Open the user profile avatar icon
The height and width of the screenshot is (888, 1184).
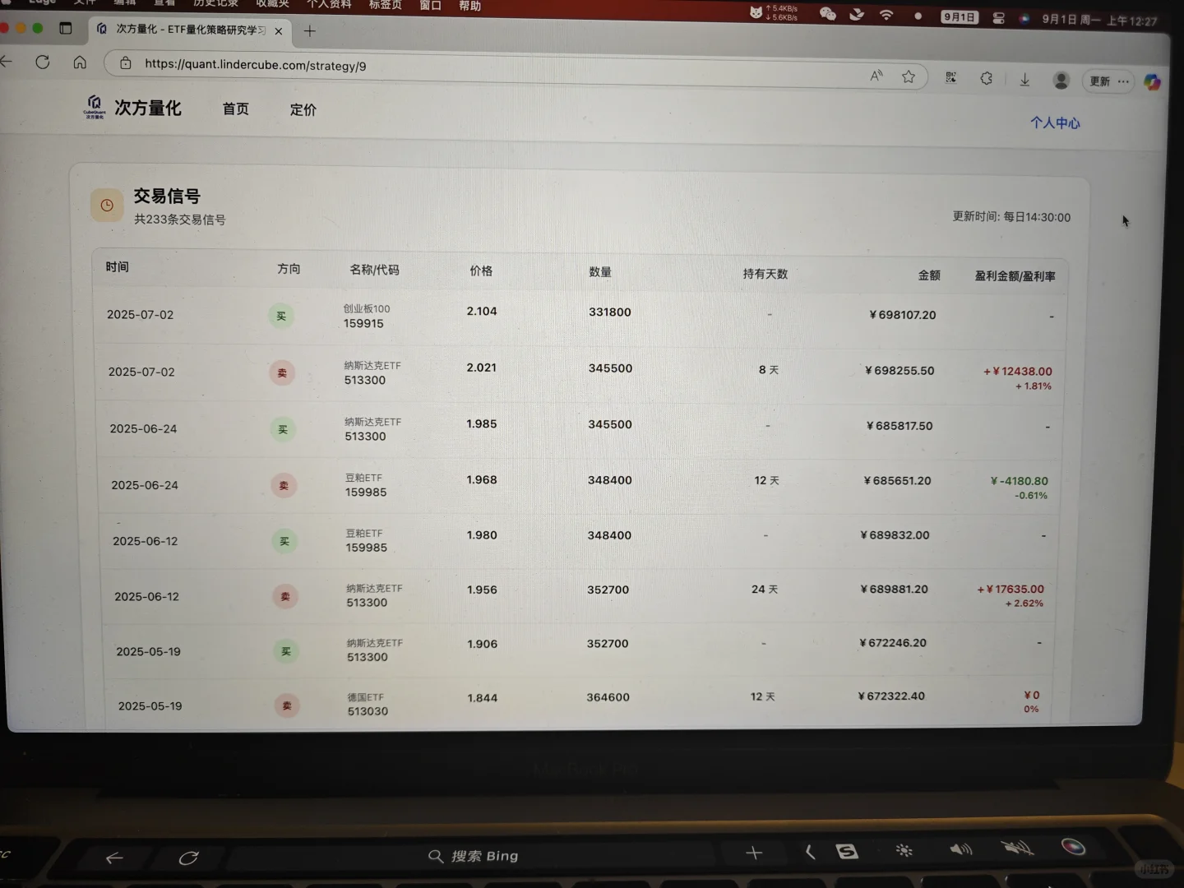(x=1061, y=80)
